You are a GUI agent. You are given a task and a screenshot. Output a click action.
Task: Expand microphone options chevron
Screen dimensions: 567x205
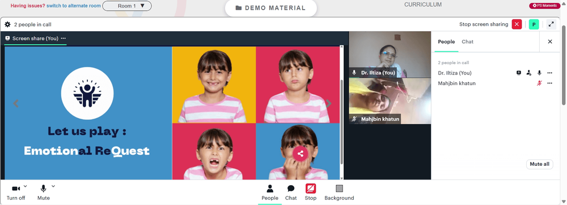coord(53,186)
